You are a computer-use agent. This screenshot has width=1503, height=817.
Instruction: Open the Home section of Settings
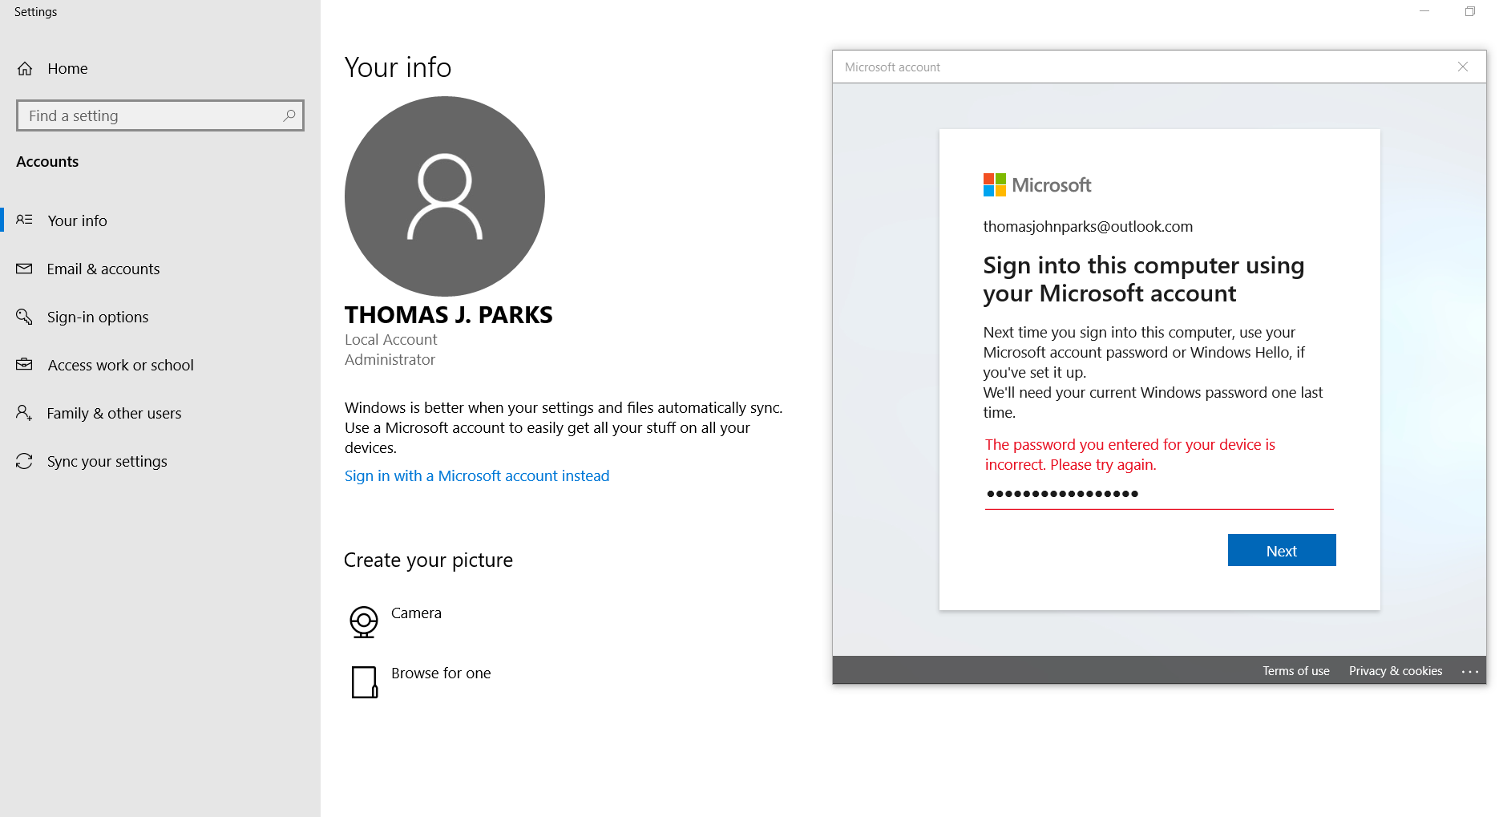67,68
